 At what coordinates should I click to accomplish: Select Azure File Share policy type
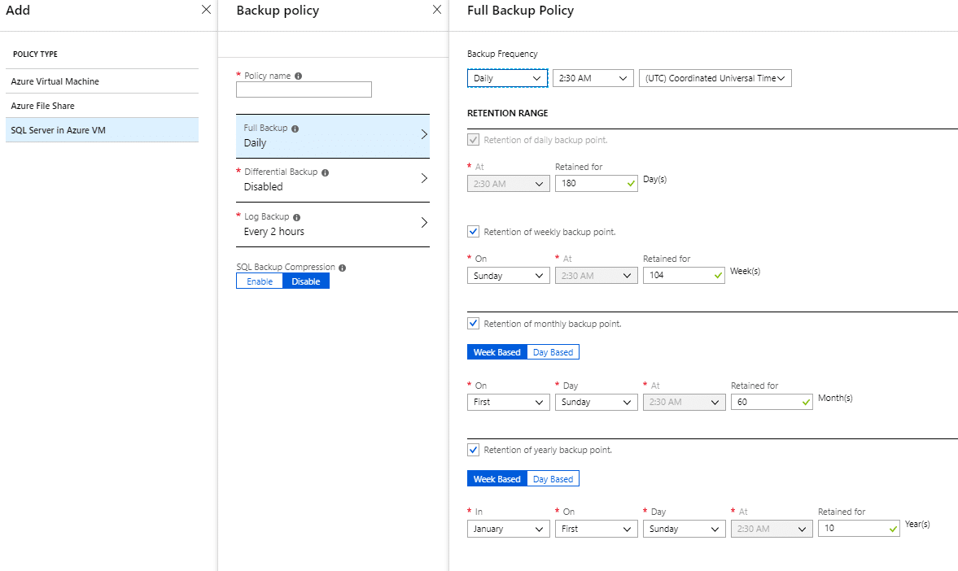(102, 106)
